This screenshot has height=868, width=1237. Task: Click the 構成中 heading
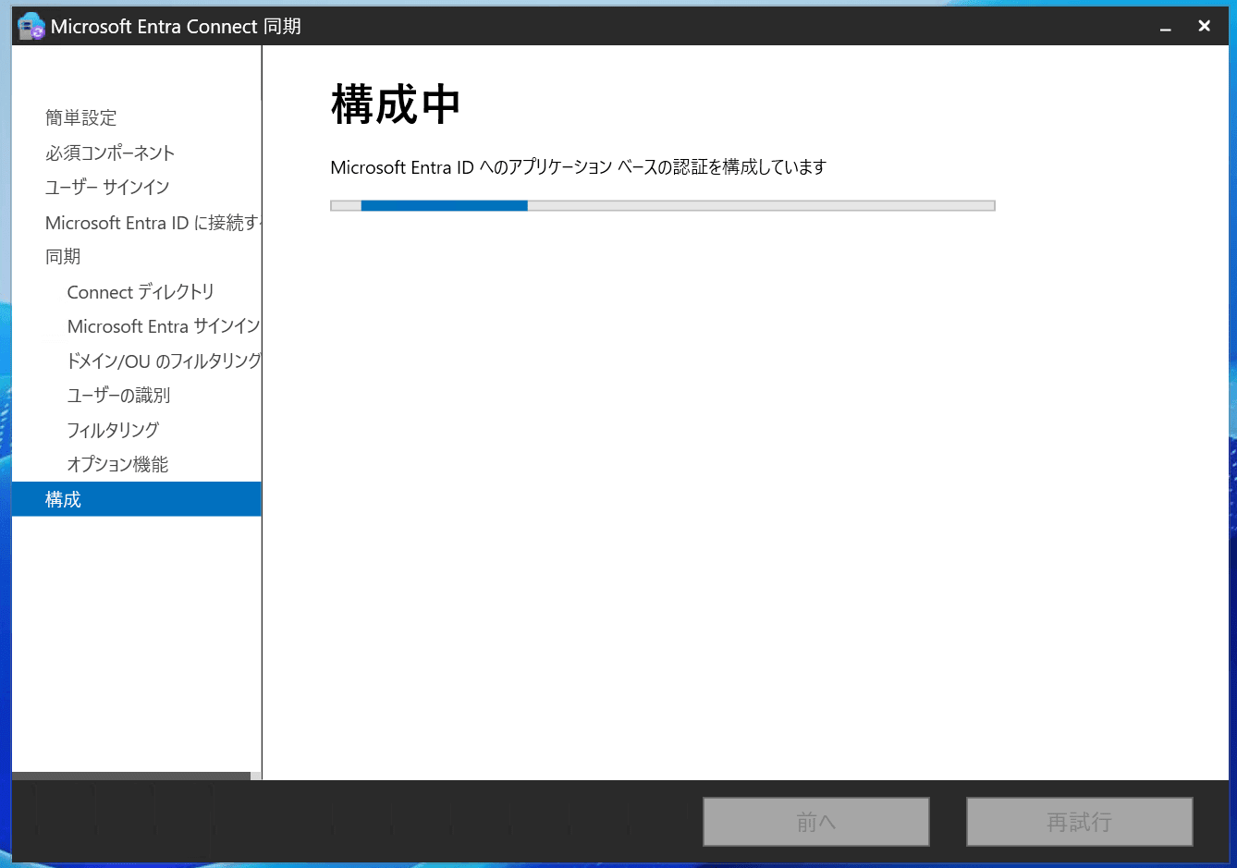pos(396,104)
